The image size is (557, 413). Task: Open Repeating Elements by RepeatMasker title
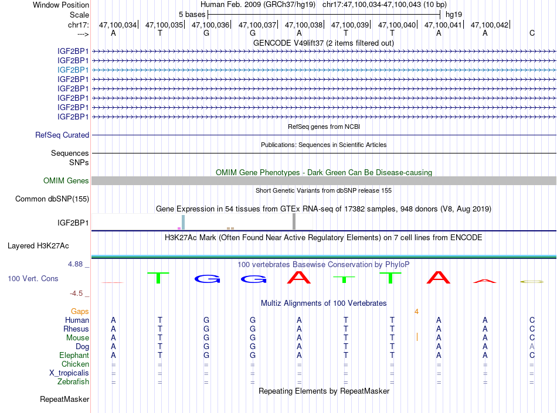(x=324, y=391)
